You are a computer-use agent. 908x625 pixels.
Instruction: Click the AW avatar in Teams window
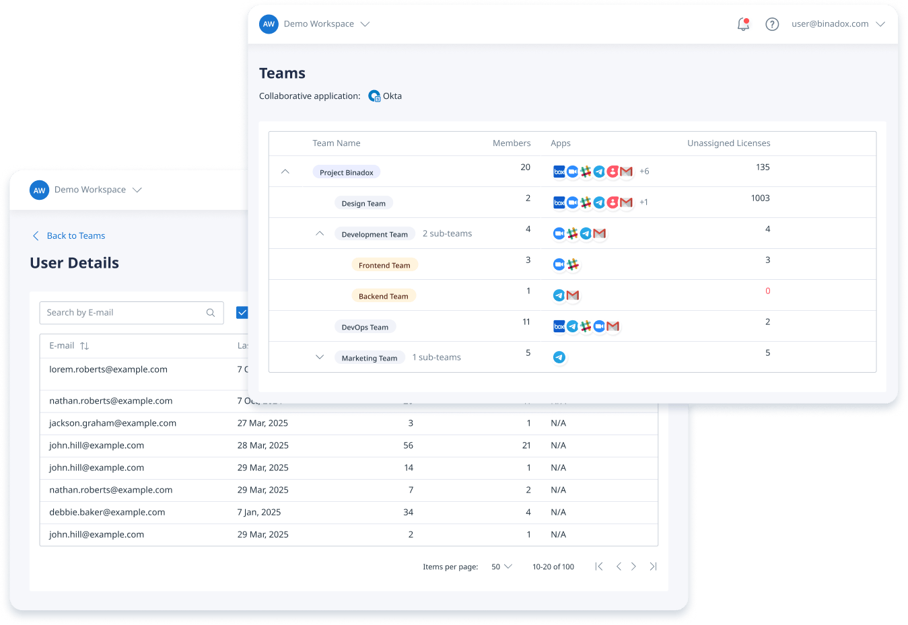tap(269, 24)
